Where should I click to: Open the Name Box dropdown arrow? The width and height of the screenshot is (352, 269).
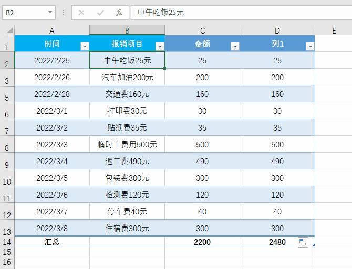tap(50, 12)
